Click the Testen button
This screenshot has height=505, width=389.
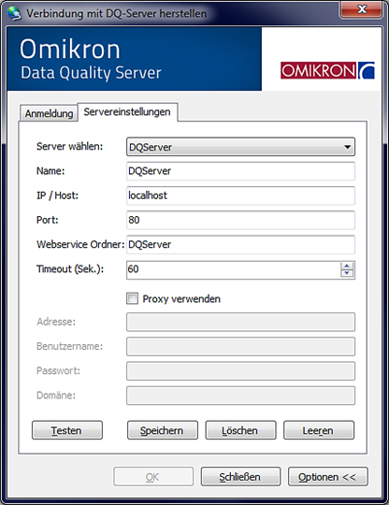pyautogui.click(x=67, y=430)
